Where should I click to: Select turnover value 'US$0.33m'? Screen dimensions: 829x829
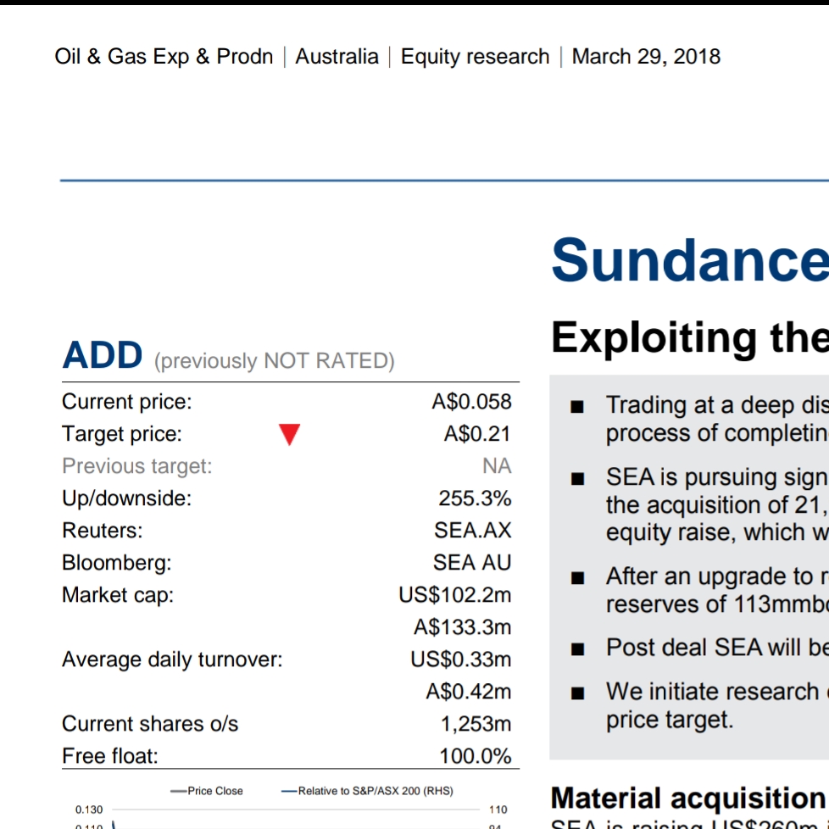coord(461,659)
